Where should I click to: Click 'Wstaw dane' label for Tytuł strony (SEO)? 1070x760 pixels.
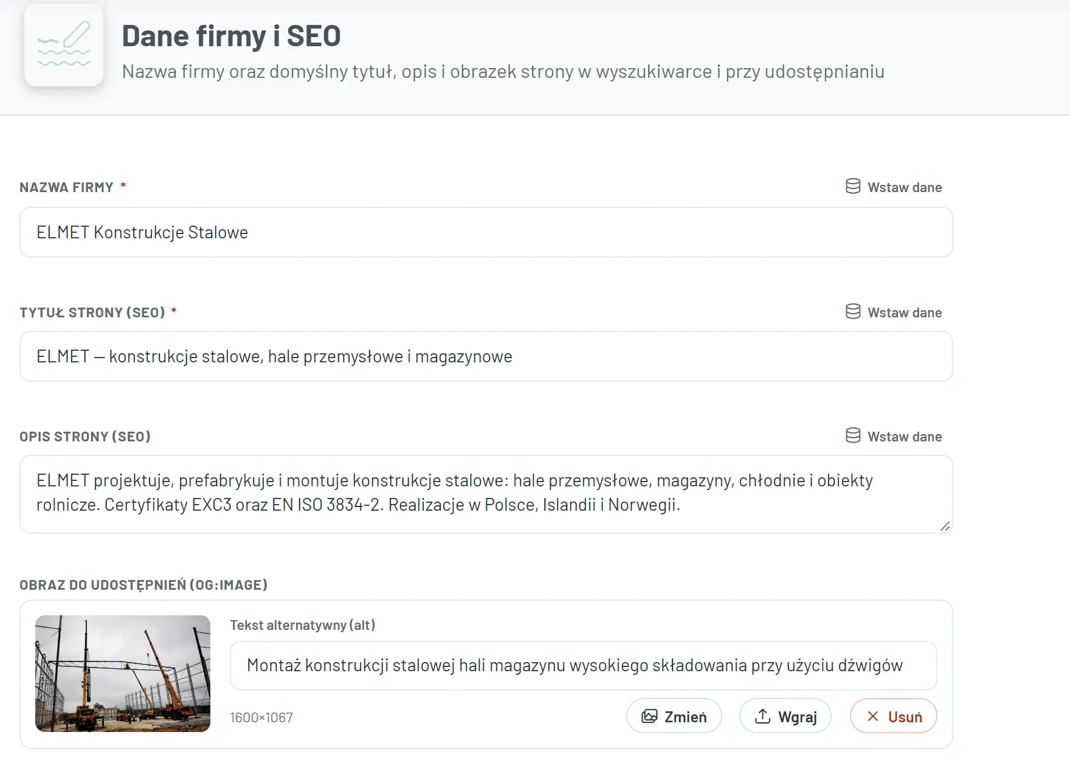(905, 313)
